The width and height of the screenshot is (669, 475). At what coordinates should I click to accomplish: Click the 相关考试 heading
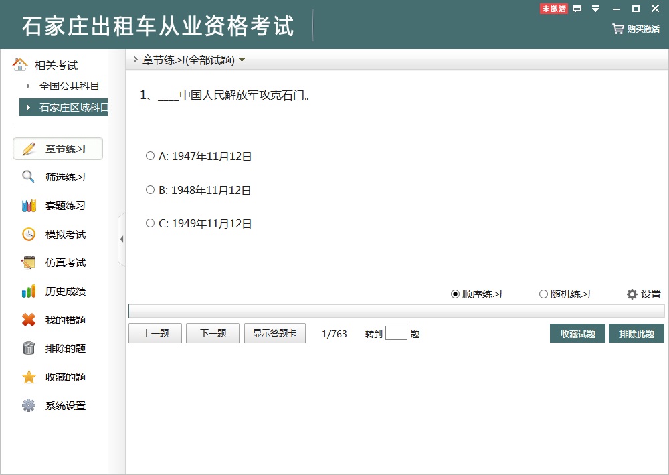tap(56, 66)
